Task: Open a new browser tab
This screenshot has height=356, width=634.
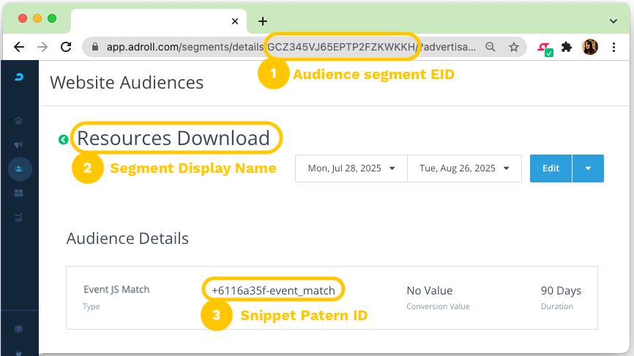Action: pyautogui.click(x=263, y=21)
